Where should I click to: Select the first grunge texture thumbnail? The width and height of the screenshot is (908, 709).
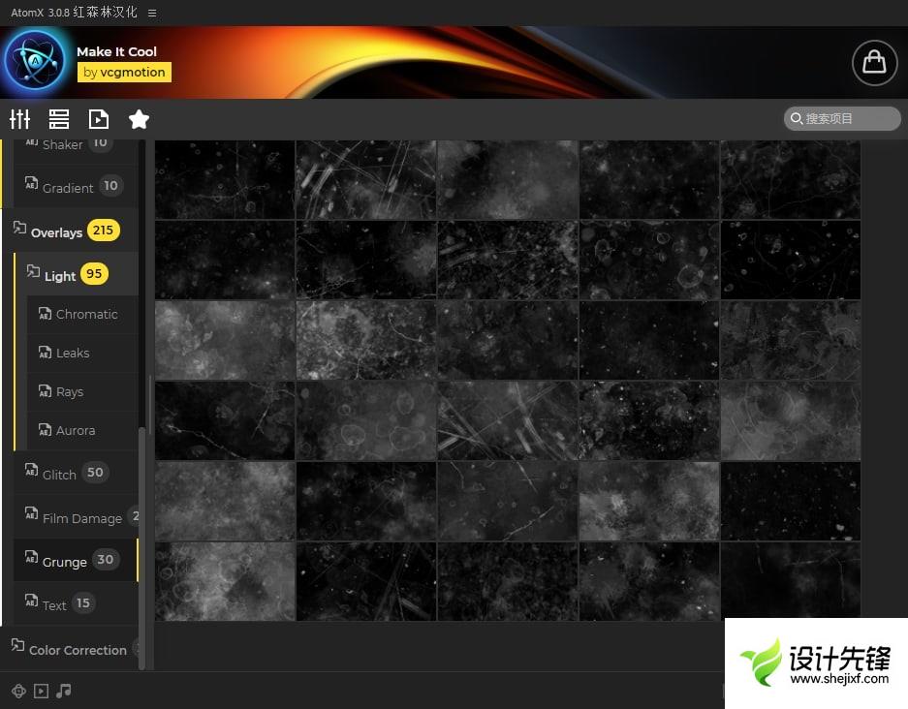pos(225,179)
